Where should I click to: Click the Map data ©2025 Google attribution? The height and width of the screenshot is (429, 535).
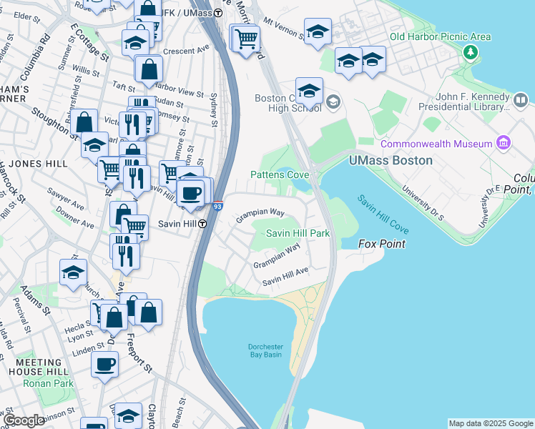click(491, 423)
